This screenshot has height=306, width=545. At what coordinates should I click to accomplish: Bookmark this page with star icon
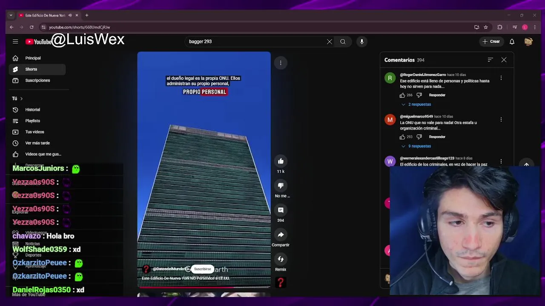point(486,27)
